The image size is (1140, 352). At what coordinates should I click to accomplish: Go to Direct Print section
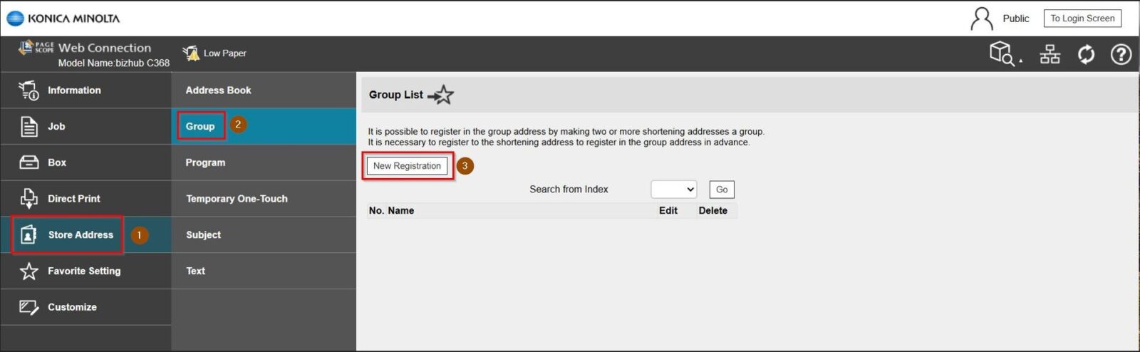73,199
